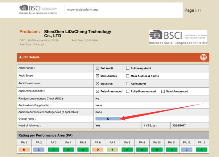Image resolution: width=219 pixels, height=157 pixels.
Task: Click the PA 3 rating A swatch
Action: (53, 150)
